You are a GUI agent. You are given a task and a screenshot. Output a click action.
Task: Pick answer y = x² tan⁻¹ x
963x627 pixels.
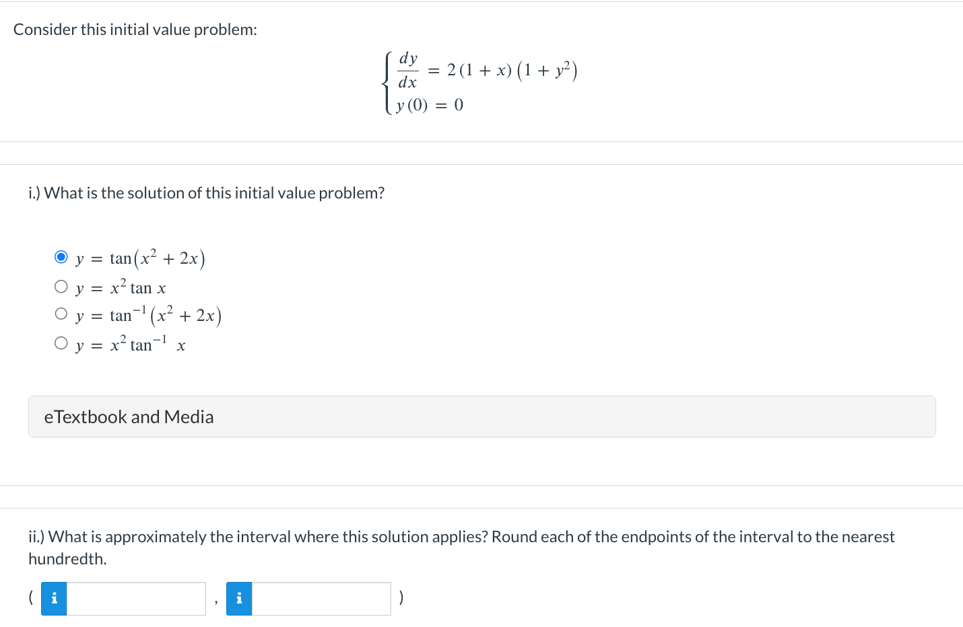click(61, 342)
